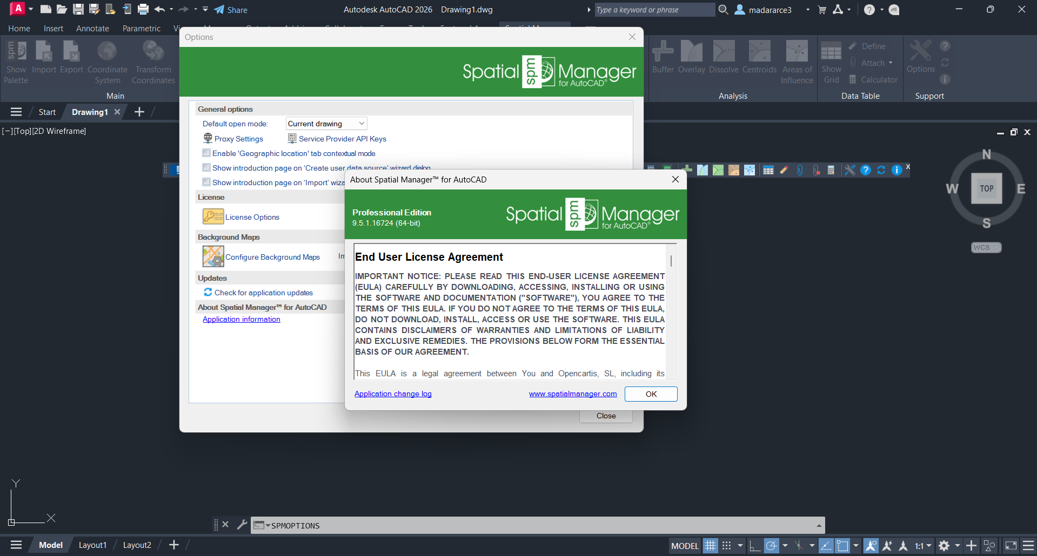The height and width of the screenshot is (556, 1037).
Task: Expand the madararce3 account dropdown
Action: coord(808,10)
